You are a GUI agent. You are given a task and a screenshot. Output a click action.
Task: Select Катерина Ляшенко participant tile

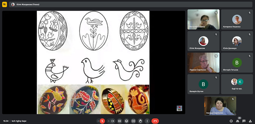237,19
